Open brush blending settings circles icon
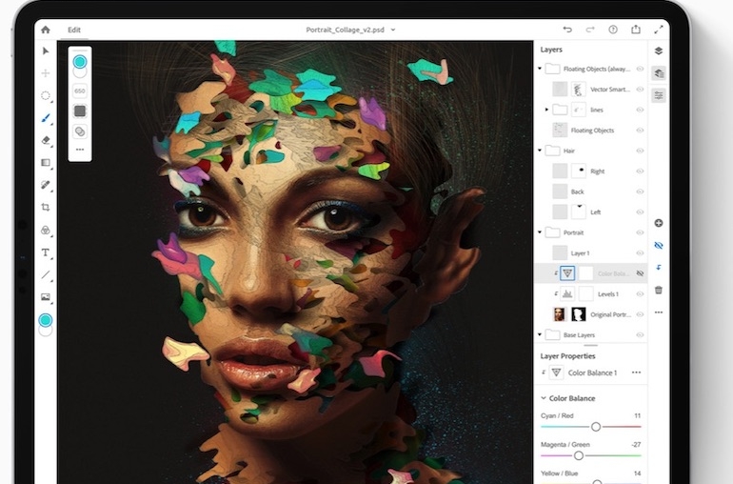 click(80, 131)
